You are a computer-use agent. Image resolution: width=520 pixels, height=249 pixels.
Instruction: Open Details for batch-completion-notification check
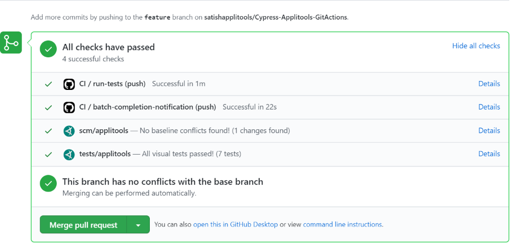(x=488, y=107)
